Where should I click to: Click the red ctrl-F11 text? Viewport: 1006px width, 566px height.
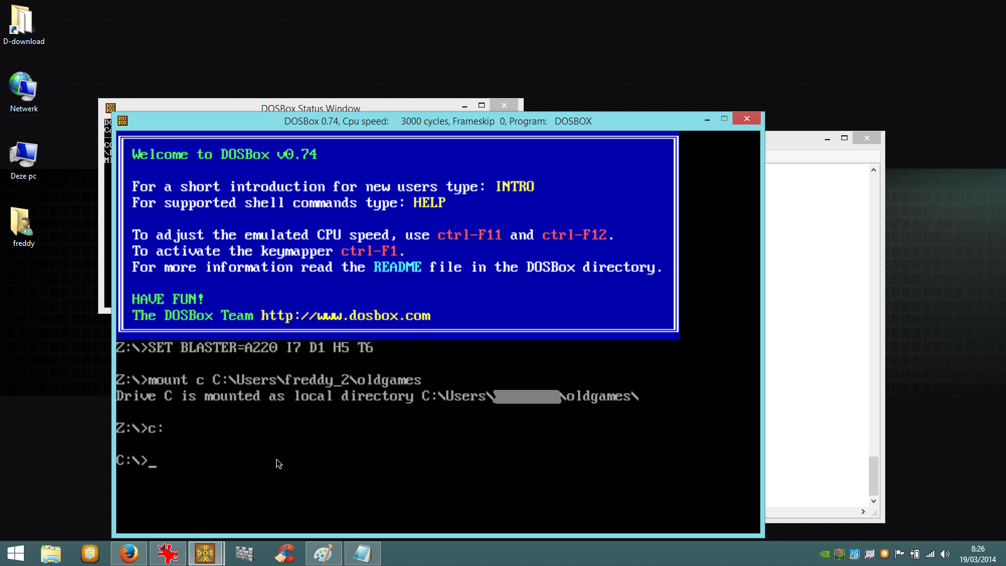coord(470,235)
